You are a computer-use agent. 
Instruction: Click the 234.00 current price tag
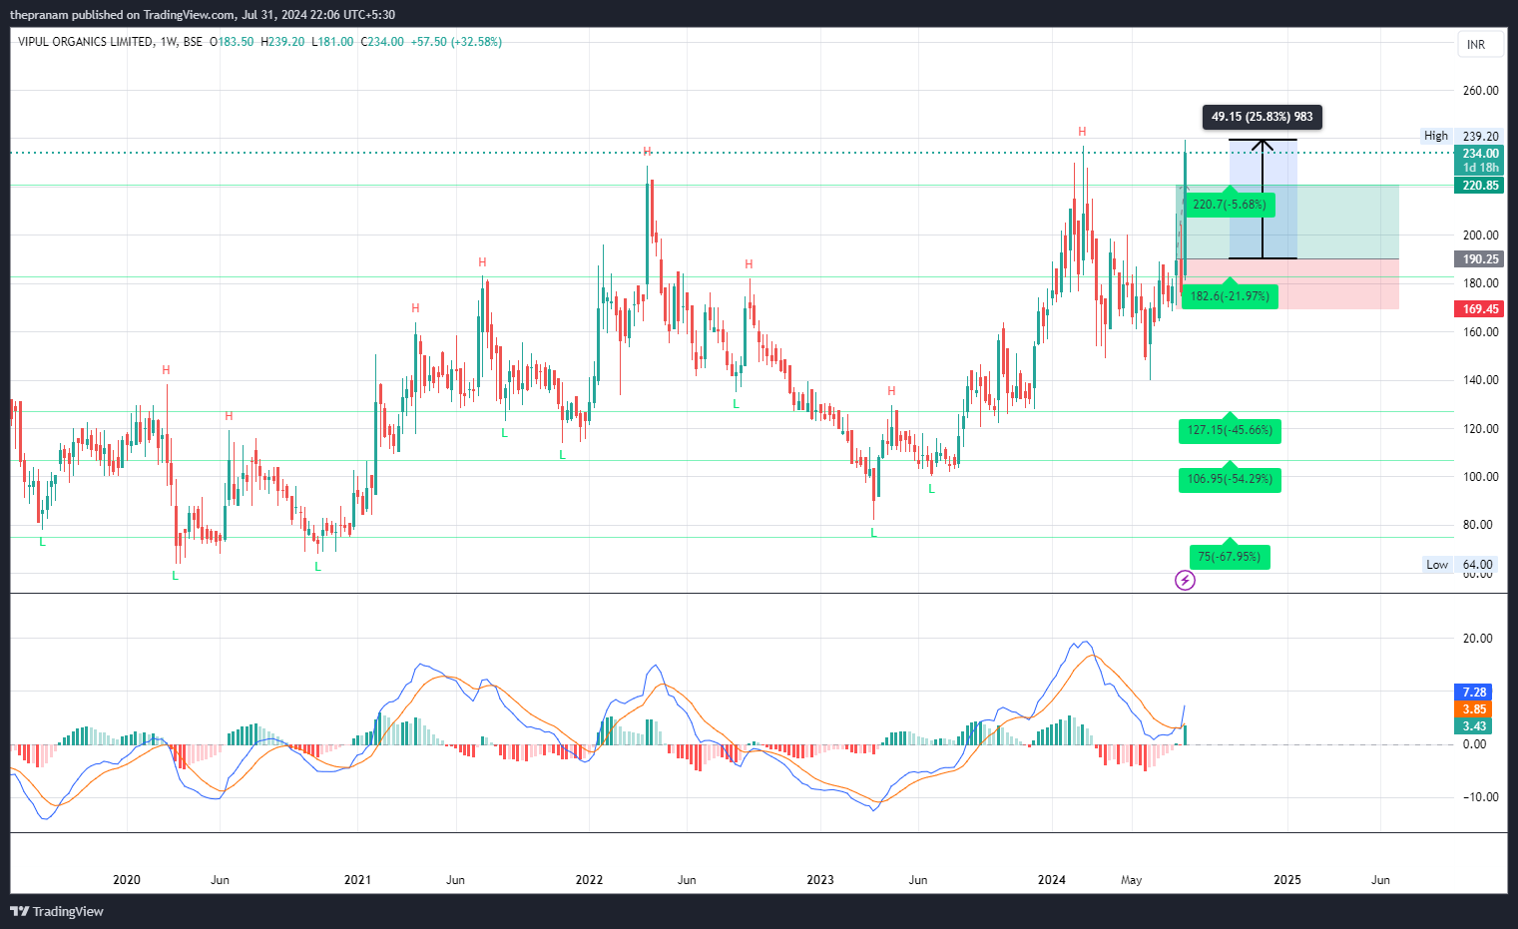coord(1480,154)
